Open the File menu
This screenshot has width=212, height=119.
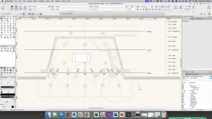point(16,1)
